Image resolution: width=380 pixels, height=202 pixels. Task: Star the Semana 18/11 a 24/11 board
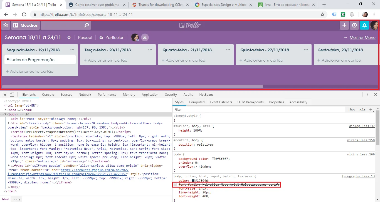pos(69,37)
